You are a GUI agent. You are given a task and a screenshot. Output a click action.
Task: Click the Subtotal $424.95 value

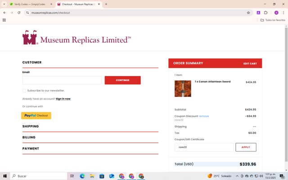pyautogui.click(x=251, y=109)
